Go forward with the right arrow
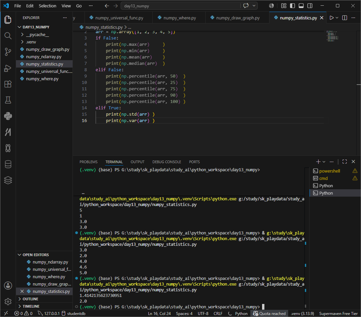This screenshot has height=317, width=361. point(116,6)
